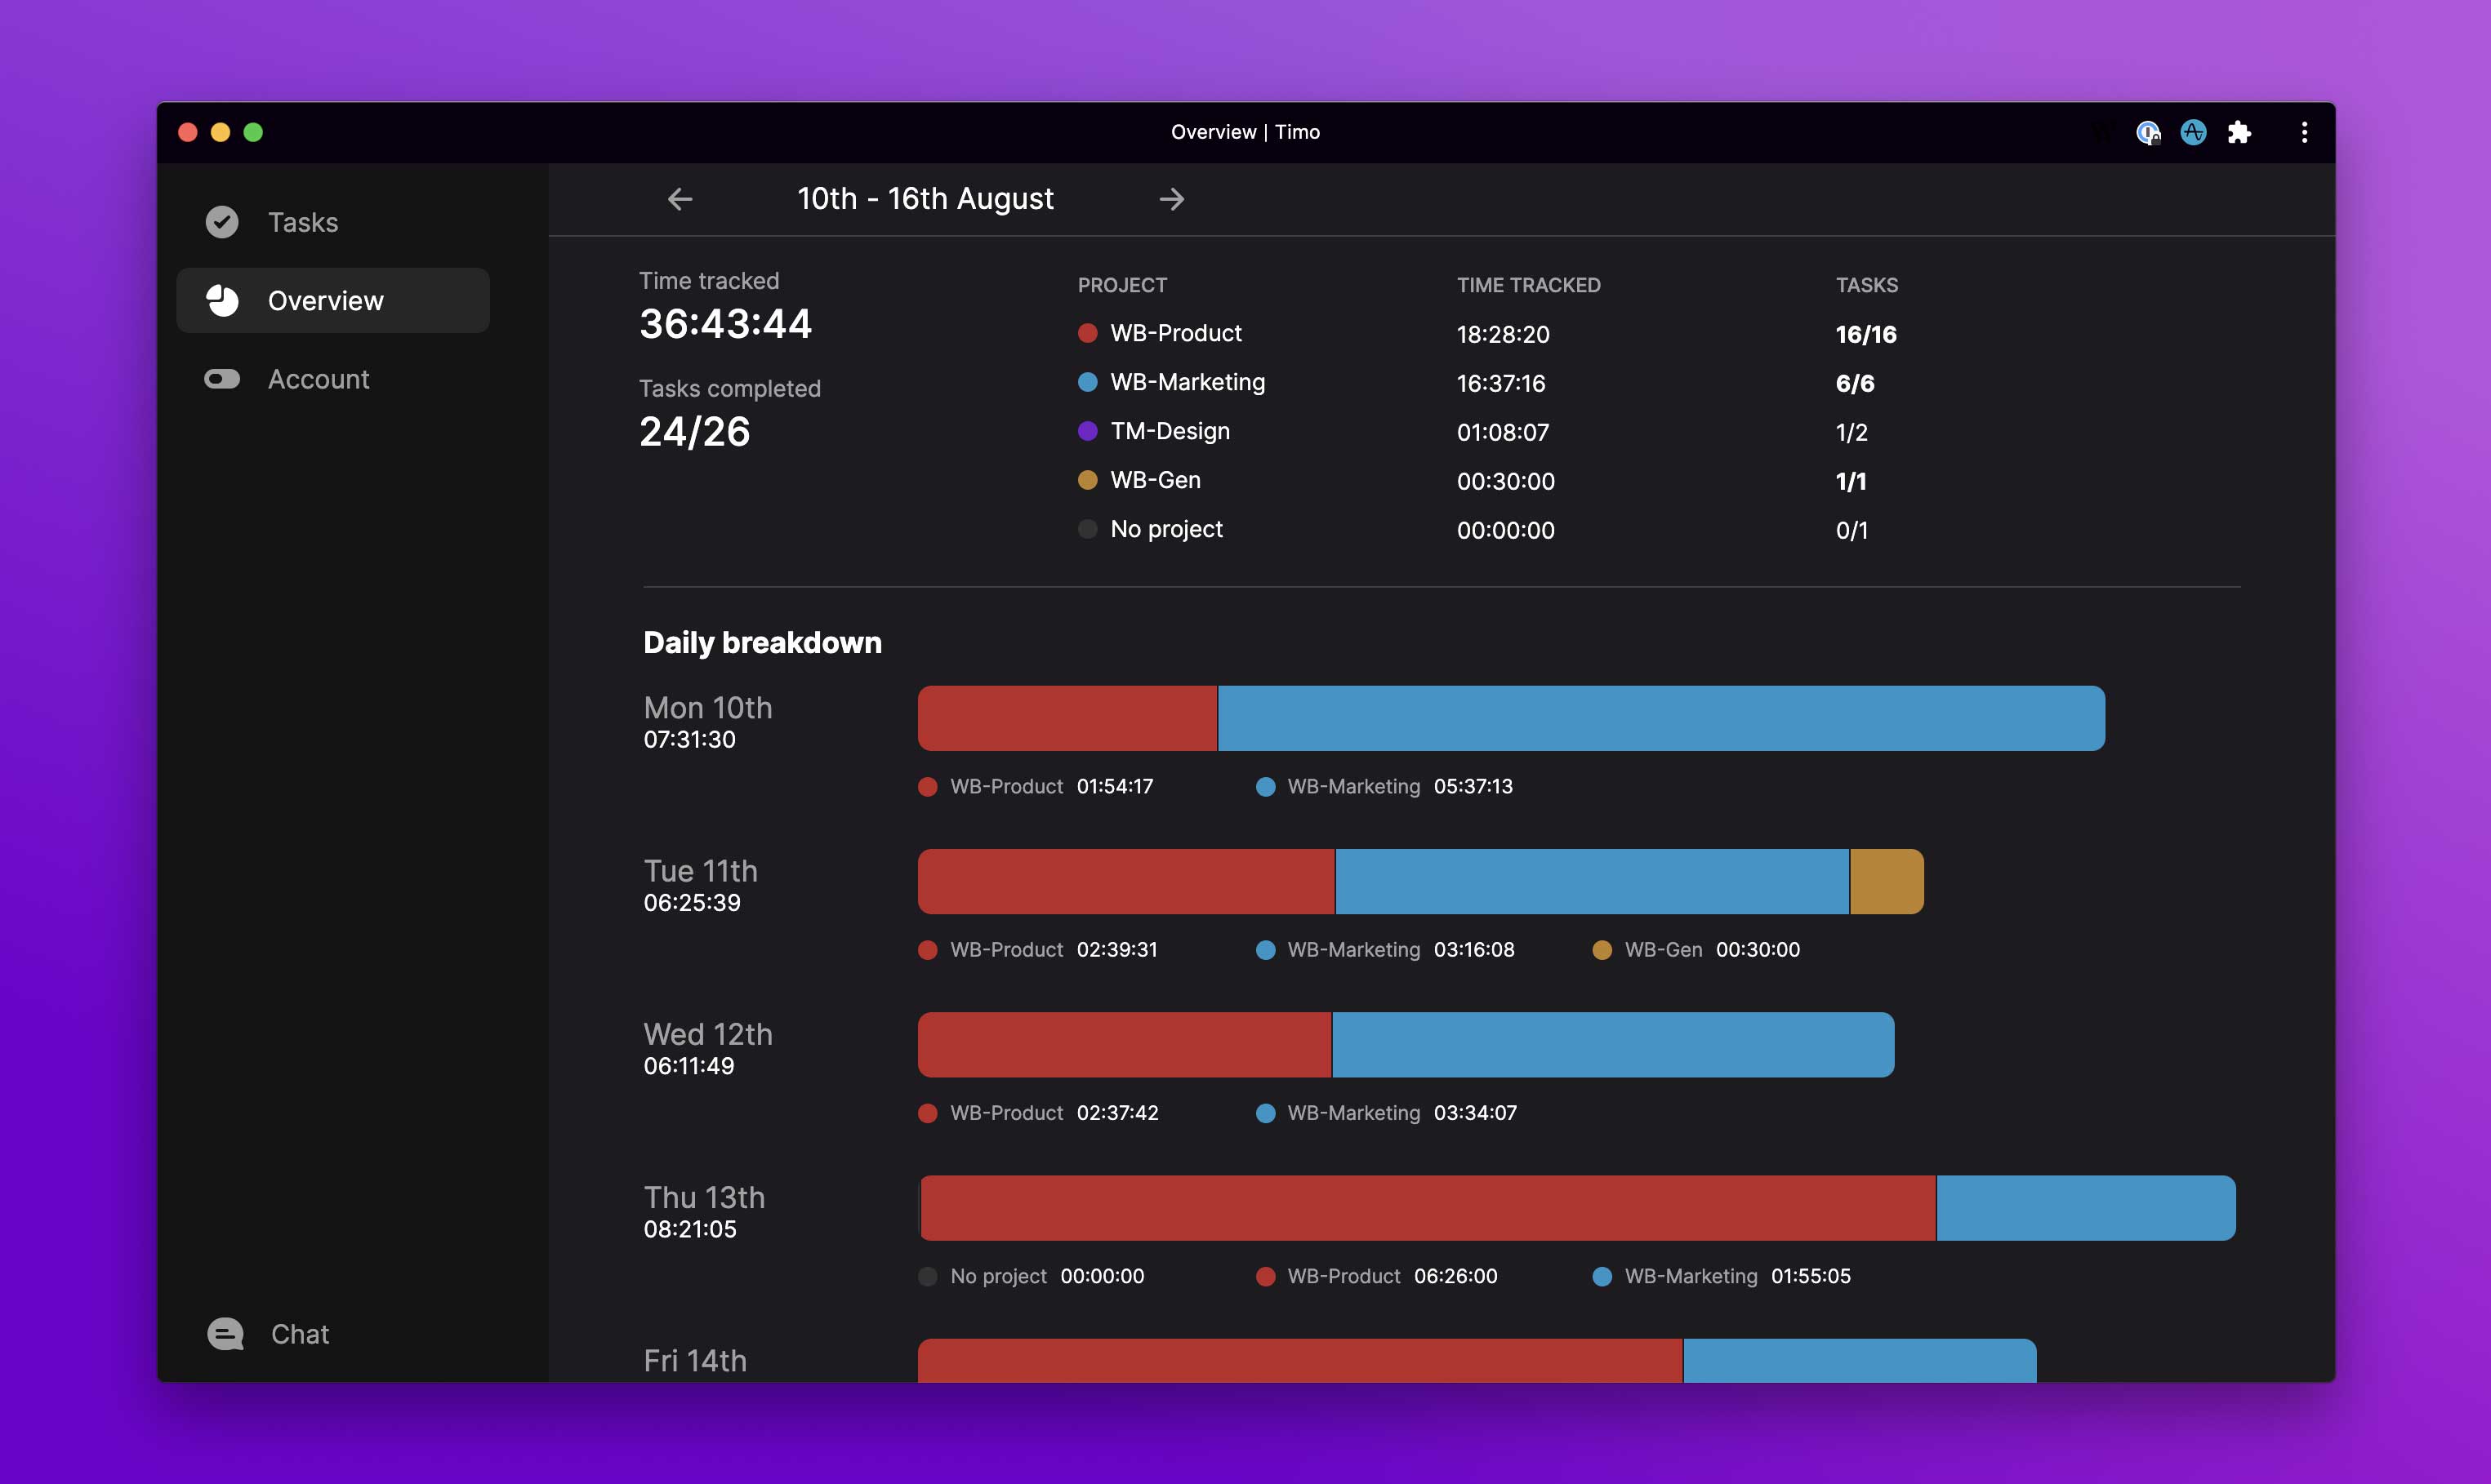Click the Fri 14th day label
The width and height of the screenshot is (2491, 1484).
click(695, 1360)
